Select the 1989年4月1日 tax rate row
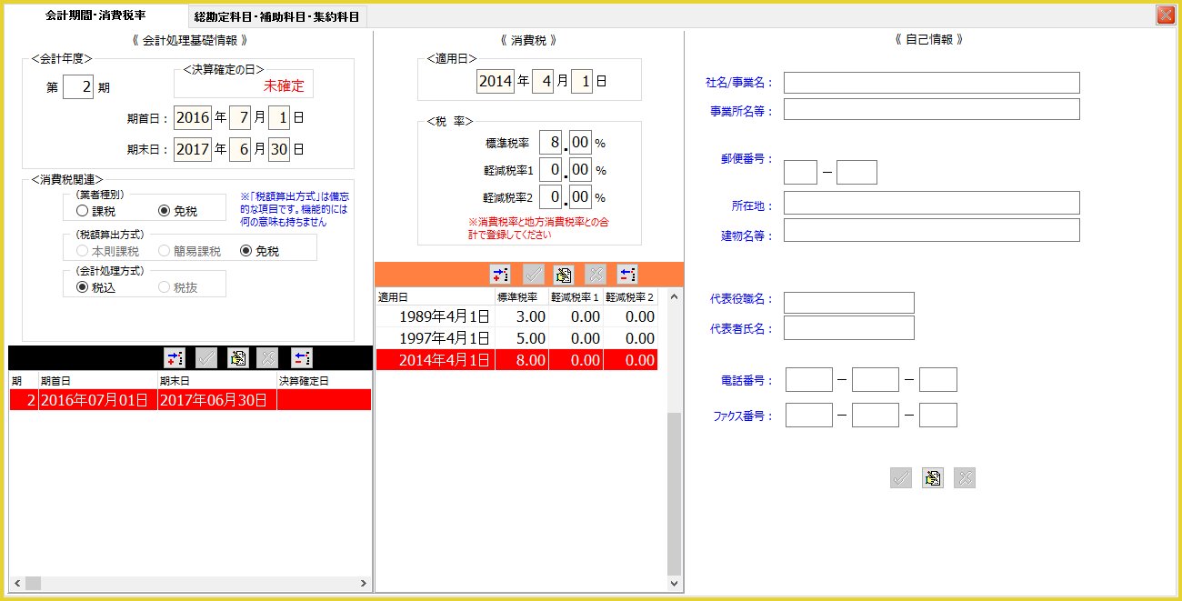Screen dimensions: 1182x601 (x=516, y=316)
